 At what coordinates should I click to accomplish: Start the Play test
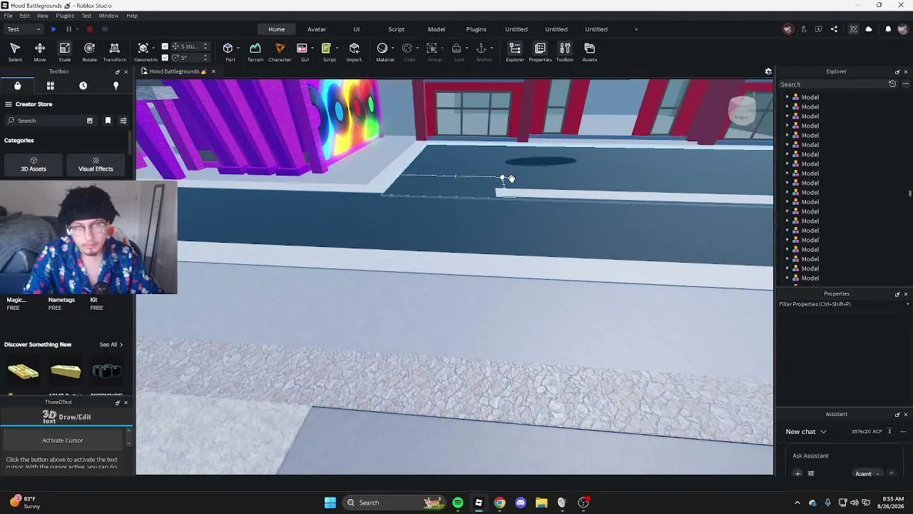(53, 29)
